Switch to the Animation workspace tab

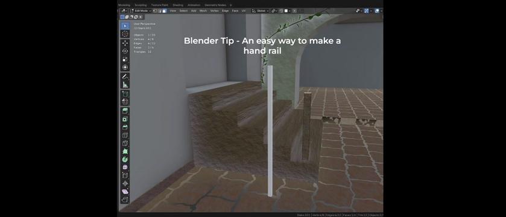[x=194, y=5]
